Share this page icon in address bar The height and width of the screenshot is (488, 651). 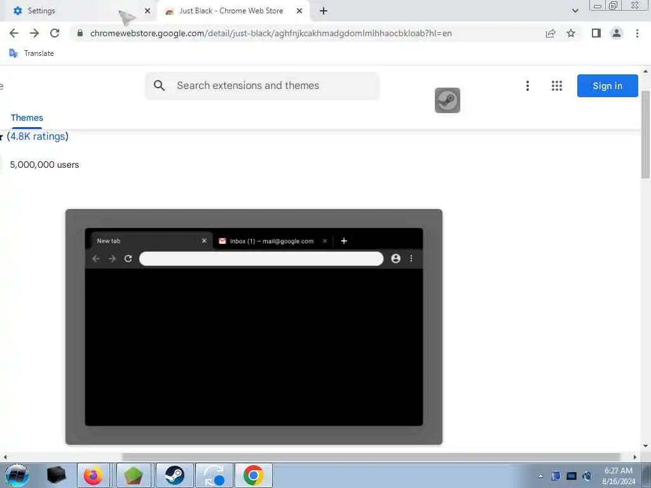tap(551, 33)
